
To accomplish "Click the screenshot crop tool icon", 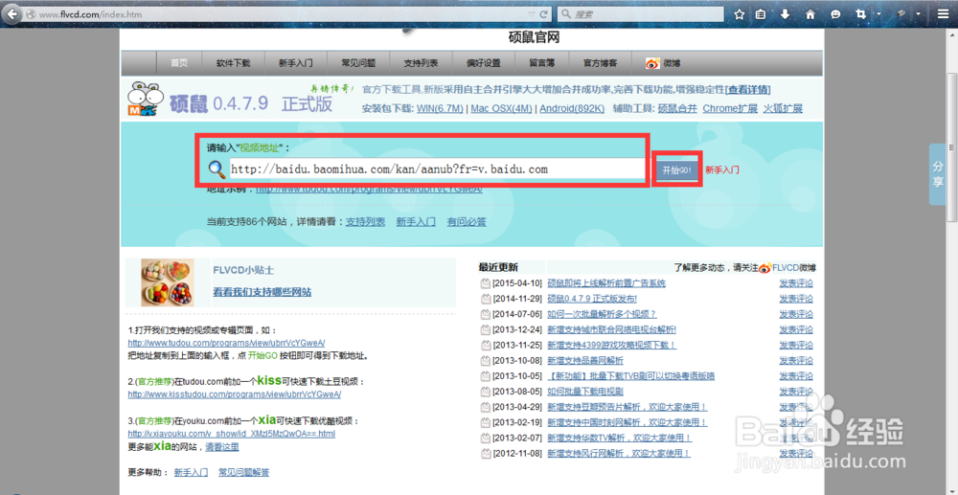I will 861,14.
